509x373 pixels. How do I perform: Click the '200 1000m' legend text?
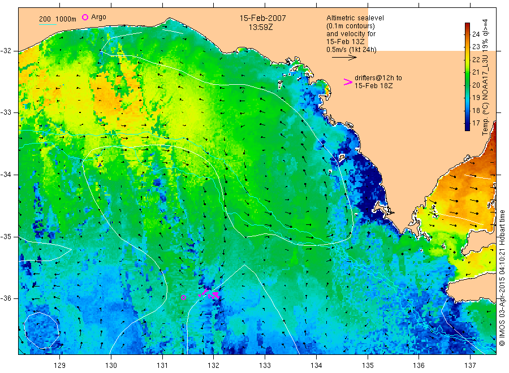click(x=58, y=19)
